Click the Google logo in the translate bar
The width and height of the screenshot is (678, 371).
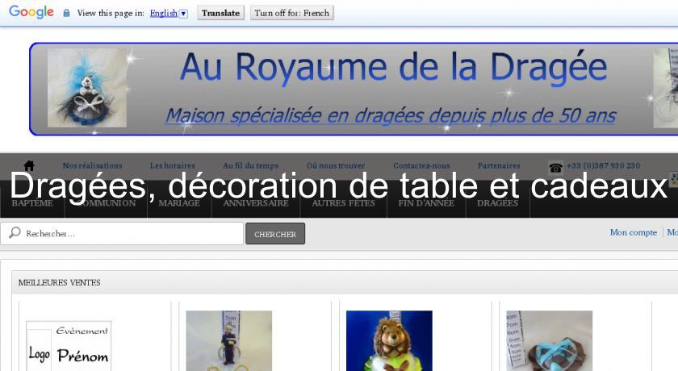(x=31, y=13)
